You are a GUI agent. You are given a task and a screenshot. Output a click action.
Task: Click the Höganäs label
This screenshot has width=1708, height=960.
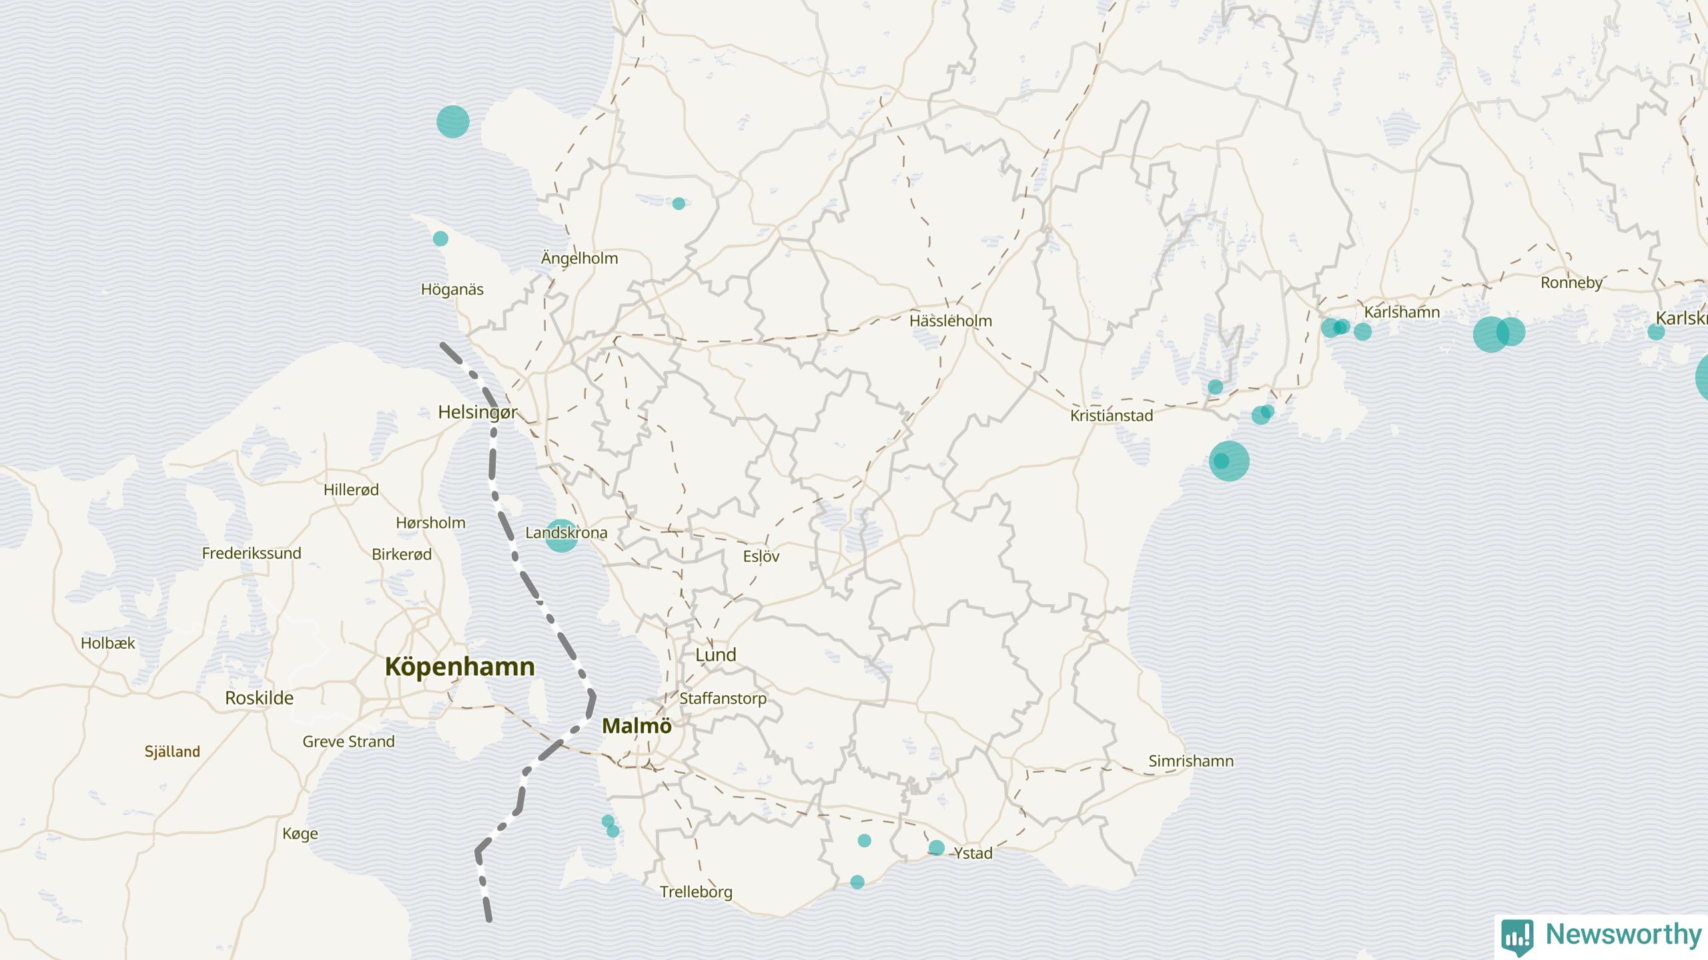click(452, 289)
